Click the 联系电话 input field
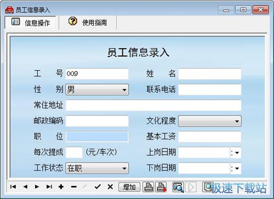 [x=210, y=90]
